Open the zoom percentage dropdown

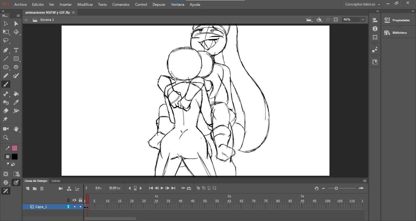(363, 19)
